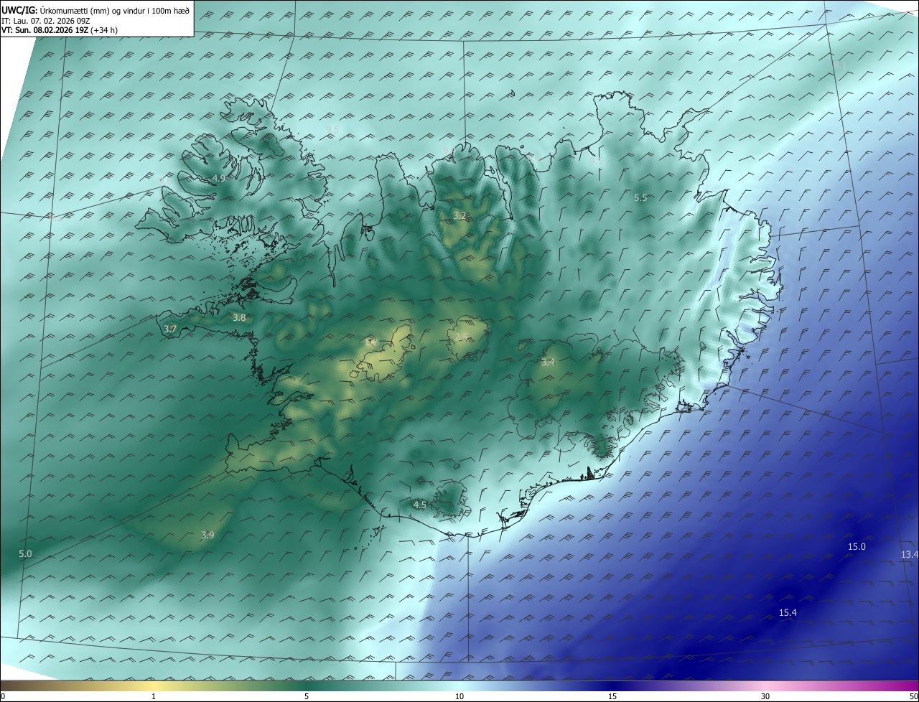Click the yellow colorbar segment above tick 1

pos(154,685)
